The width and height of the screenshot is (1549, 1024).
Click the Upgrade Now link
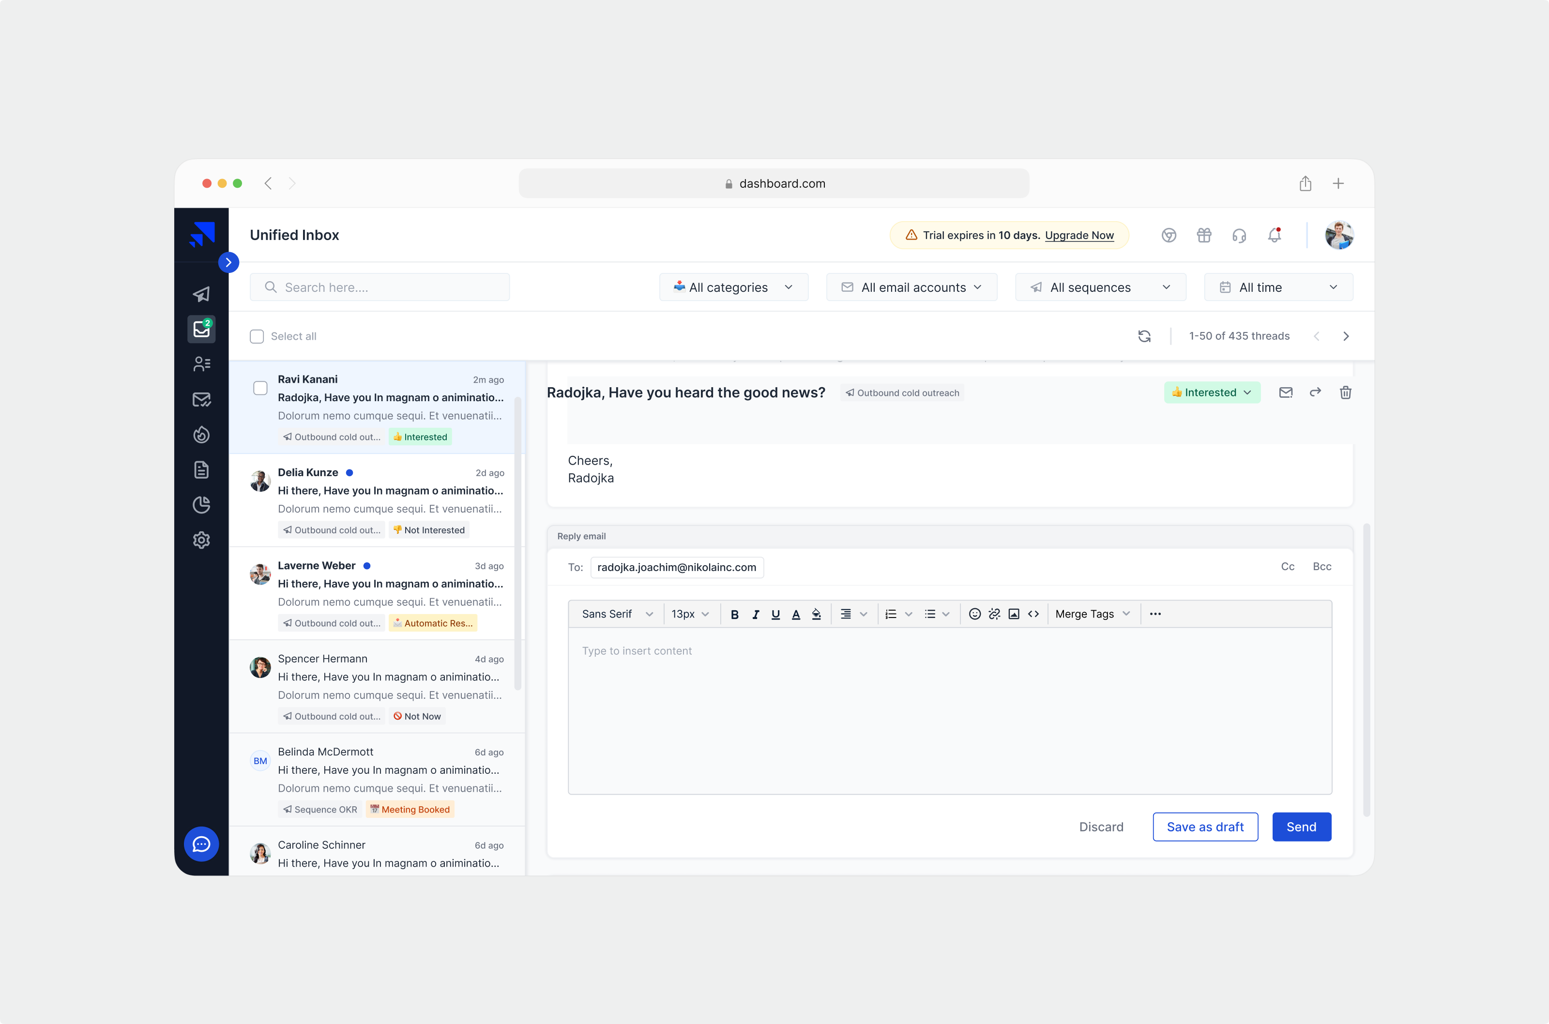1079,235
